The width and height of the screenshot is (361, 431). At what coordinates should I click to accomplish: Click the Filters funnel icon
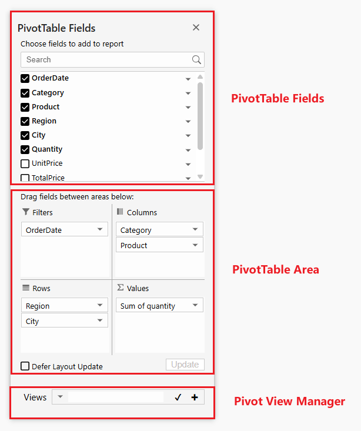tap(25, 212)
